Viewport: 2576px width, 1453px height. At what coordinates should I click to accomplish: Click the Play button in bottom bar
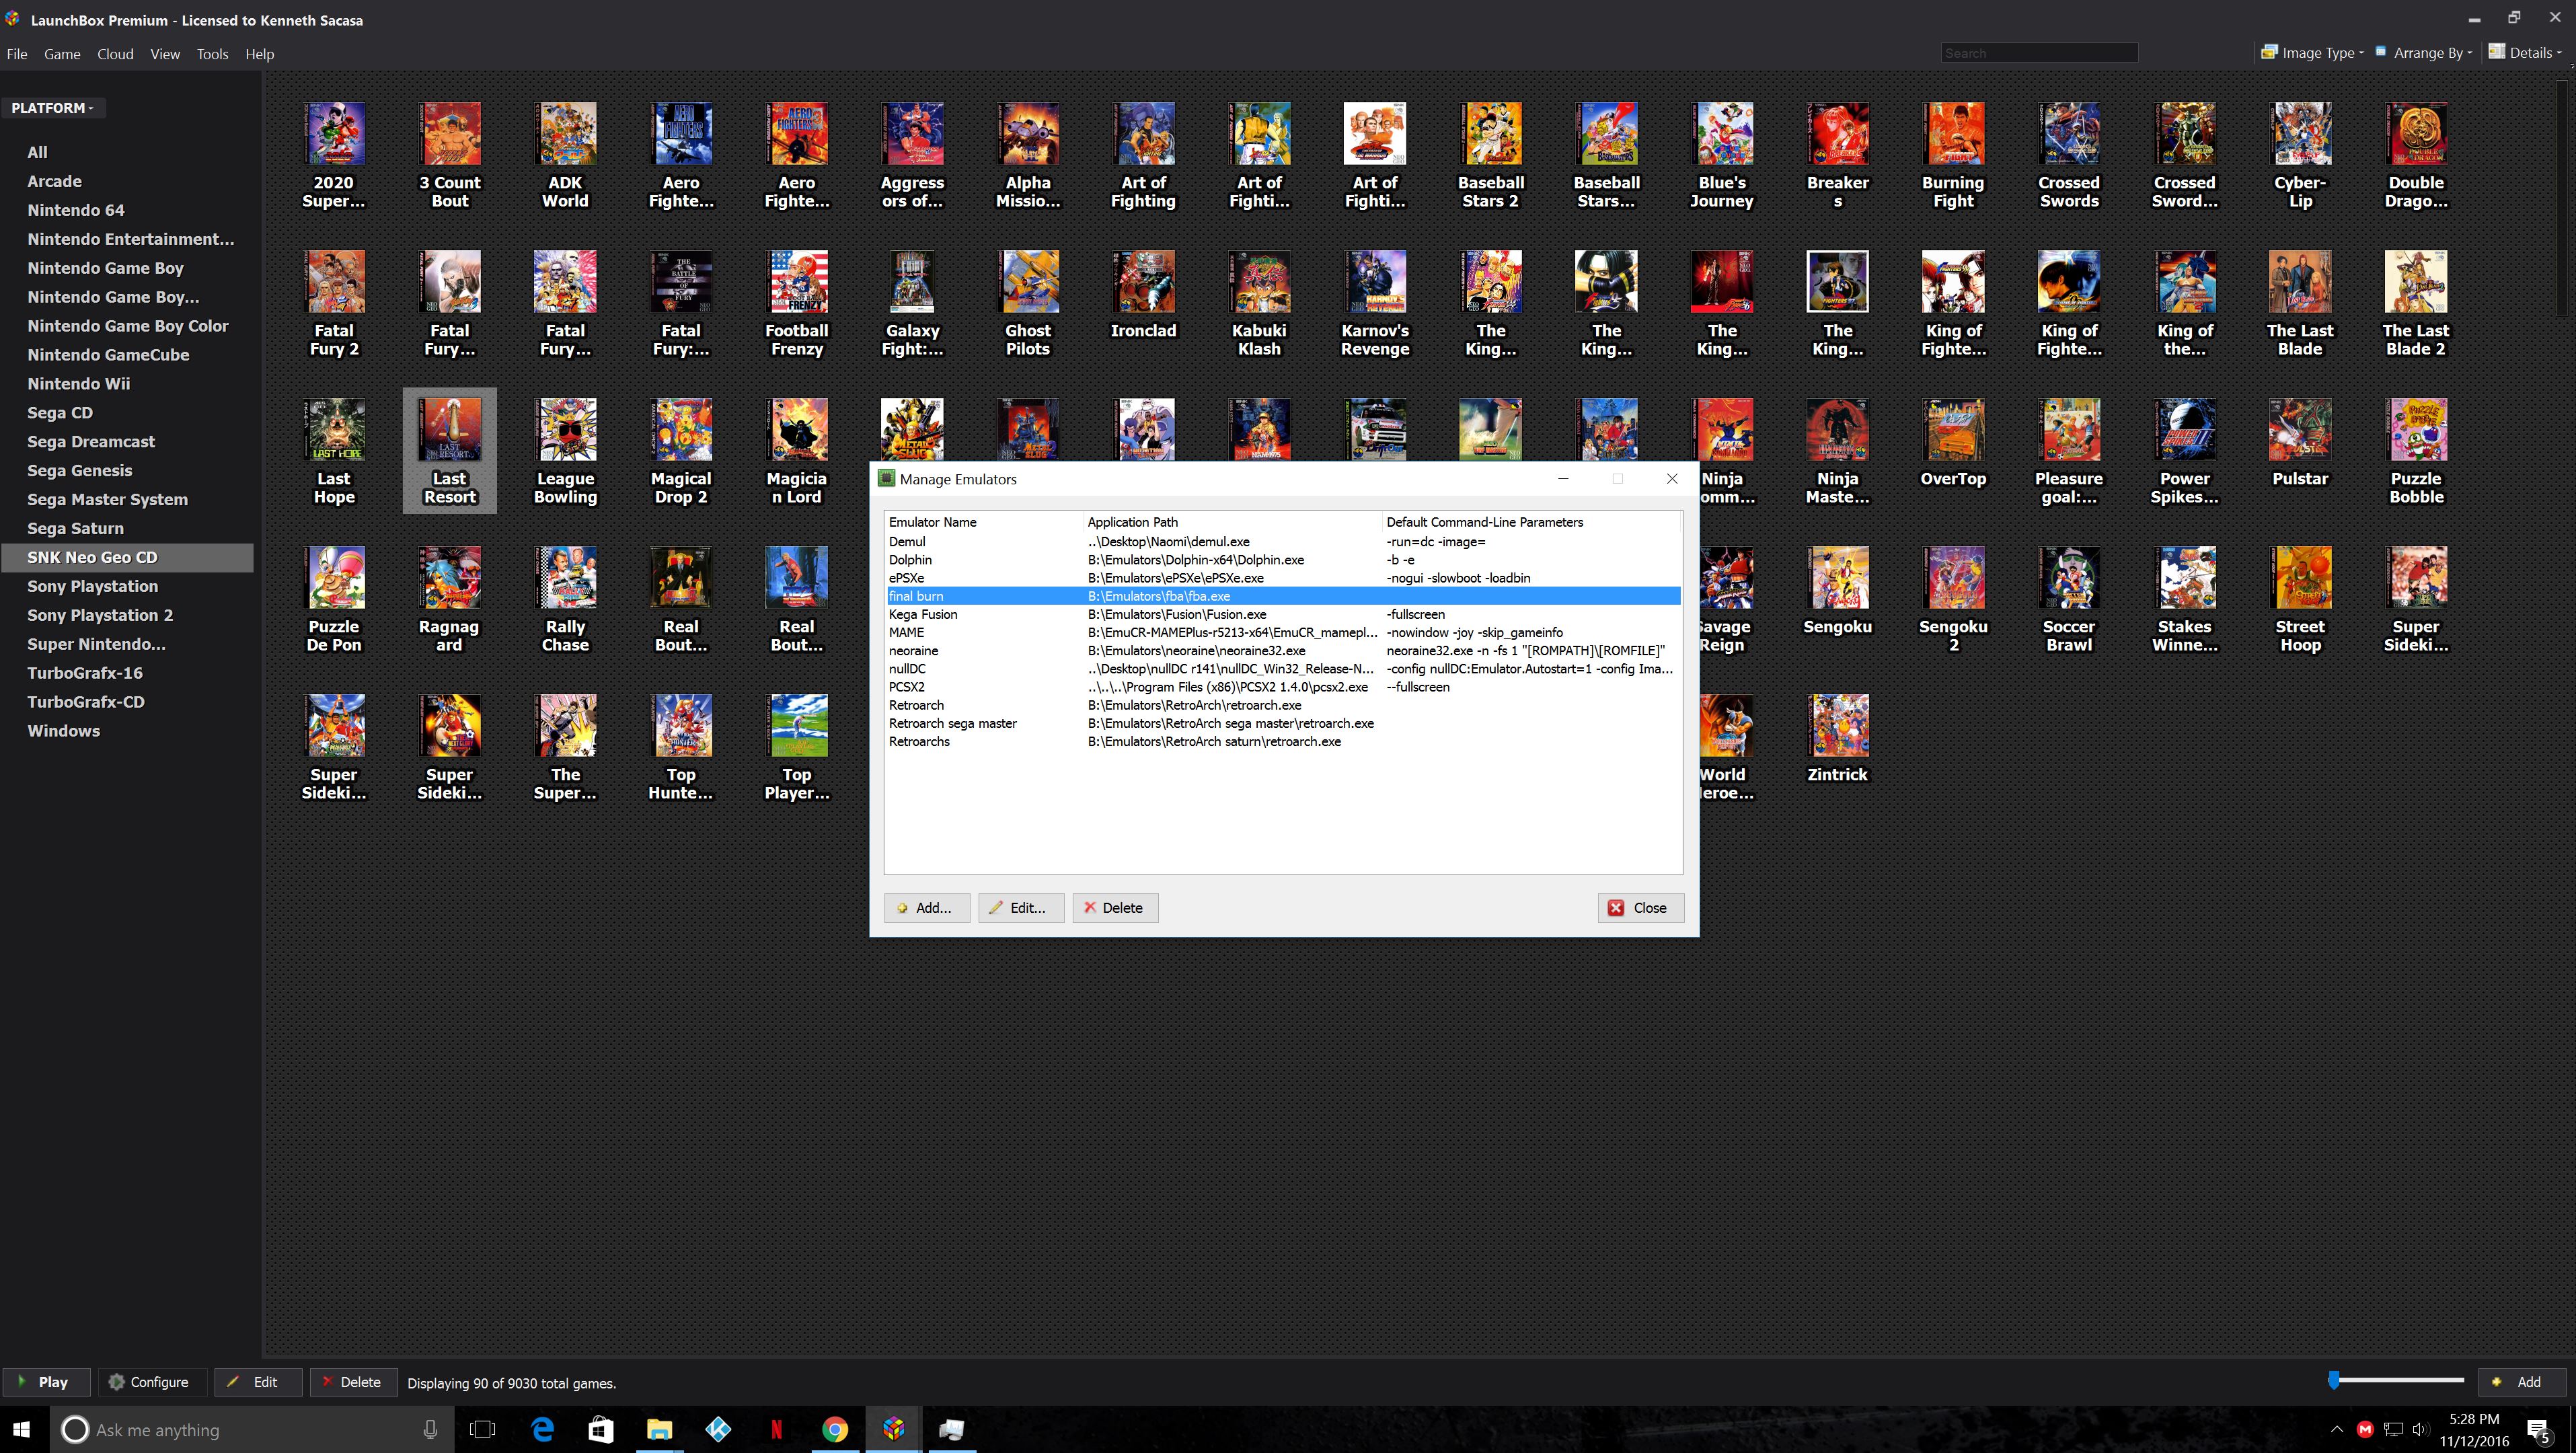pyautogui.click(x=46, y=1382)
